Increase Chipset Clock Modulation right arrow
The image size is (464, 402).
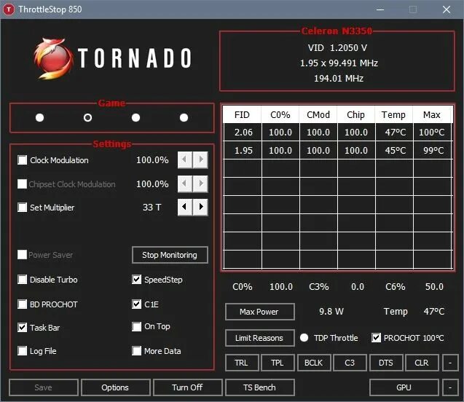200,184
